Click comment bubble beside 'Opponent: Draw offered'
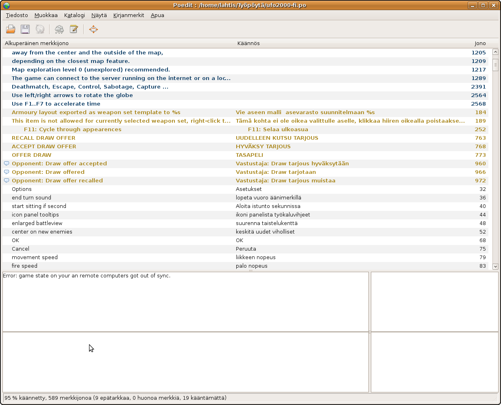501x405 pixels. point(7,172)
